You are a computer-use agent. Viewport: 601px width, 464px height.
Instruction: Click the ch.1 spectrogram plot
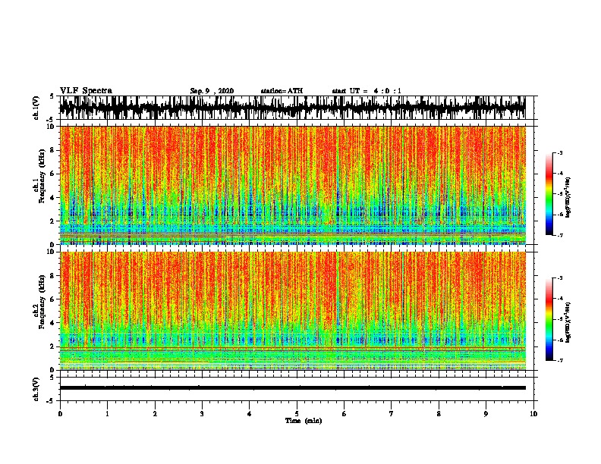(293, 185)
